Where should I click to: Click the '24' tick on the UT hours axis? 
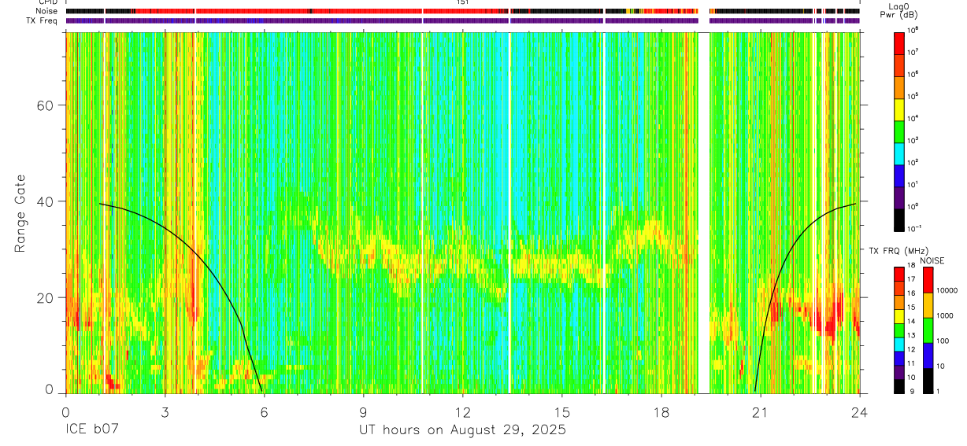[860, 411]
